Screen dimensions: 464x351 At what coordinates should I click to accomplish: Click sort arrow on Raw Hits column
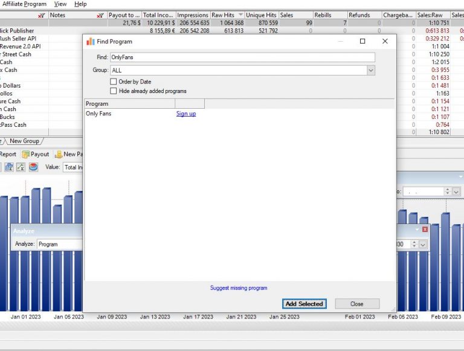coord(240,15)
